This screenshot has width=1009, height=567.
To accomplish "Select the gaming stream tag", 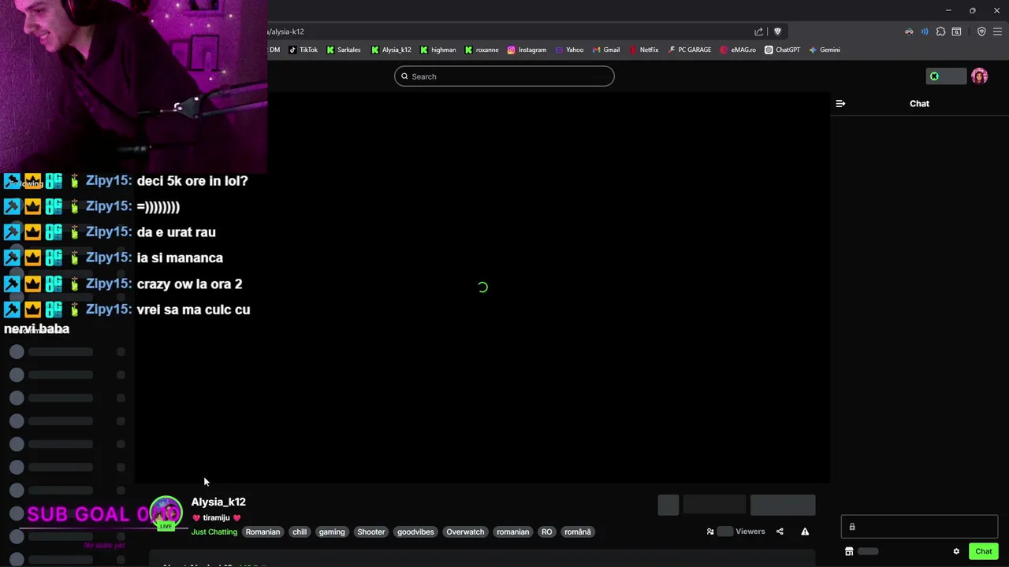I will tap(332, 532).
